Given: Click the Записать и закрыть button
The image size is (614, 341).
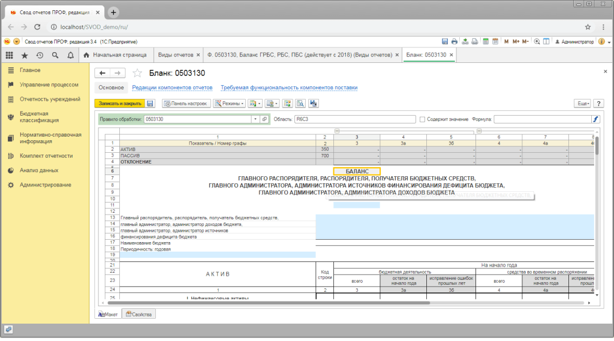Looking at the screenshot, I should [119, 104].
